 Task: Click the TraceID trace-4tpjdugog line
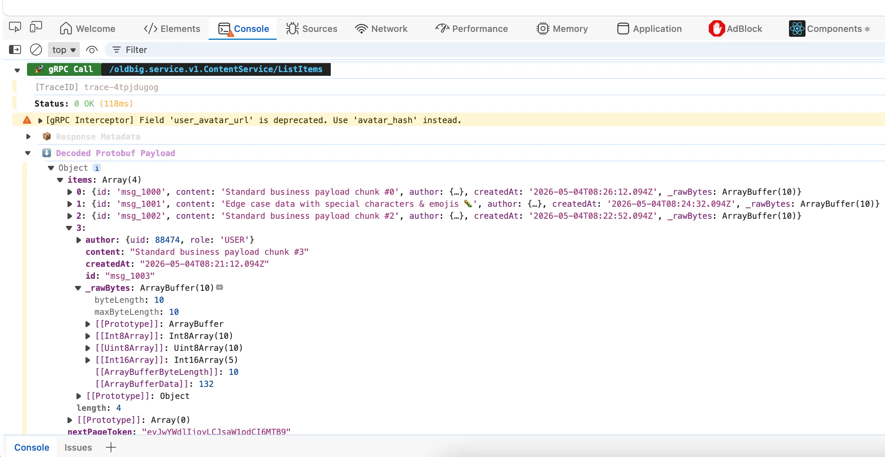[97, 87]
